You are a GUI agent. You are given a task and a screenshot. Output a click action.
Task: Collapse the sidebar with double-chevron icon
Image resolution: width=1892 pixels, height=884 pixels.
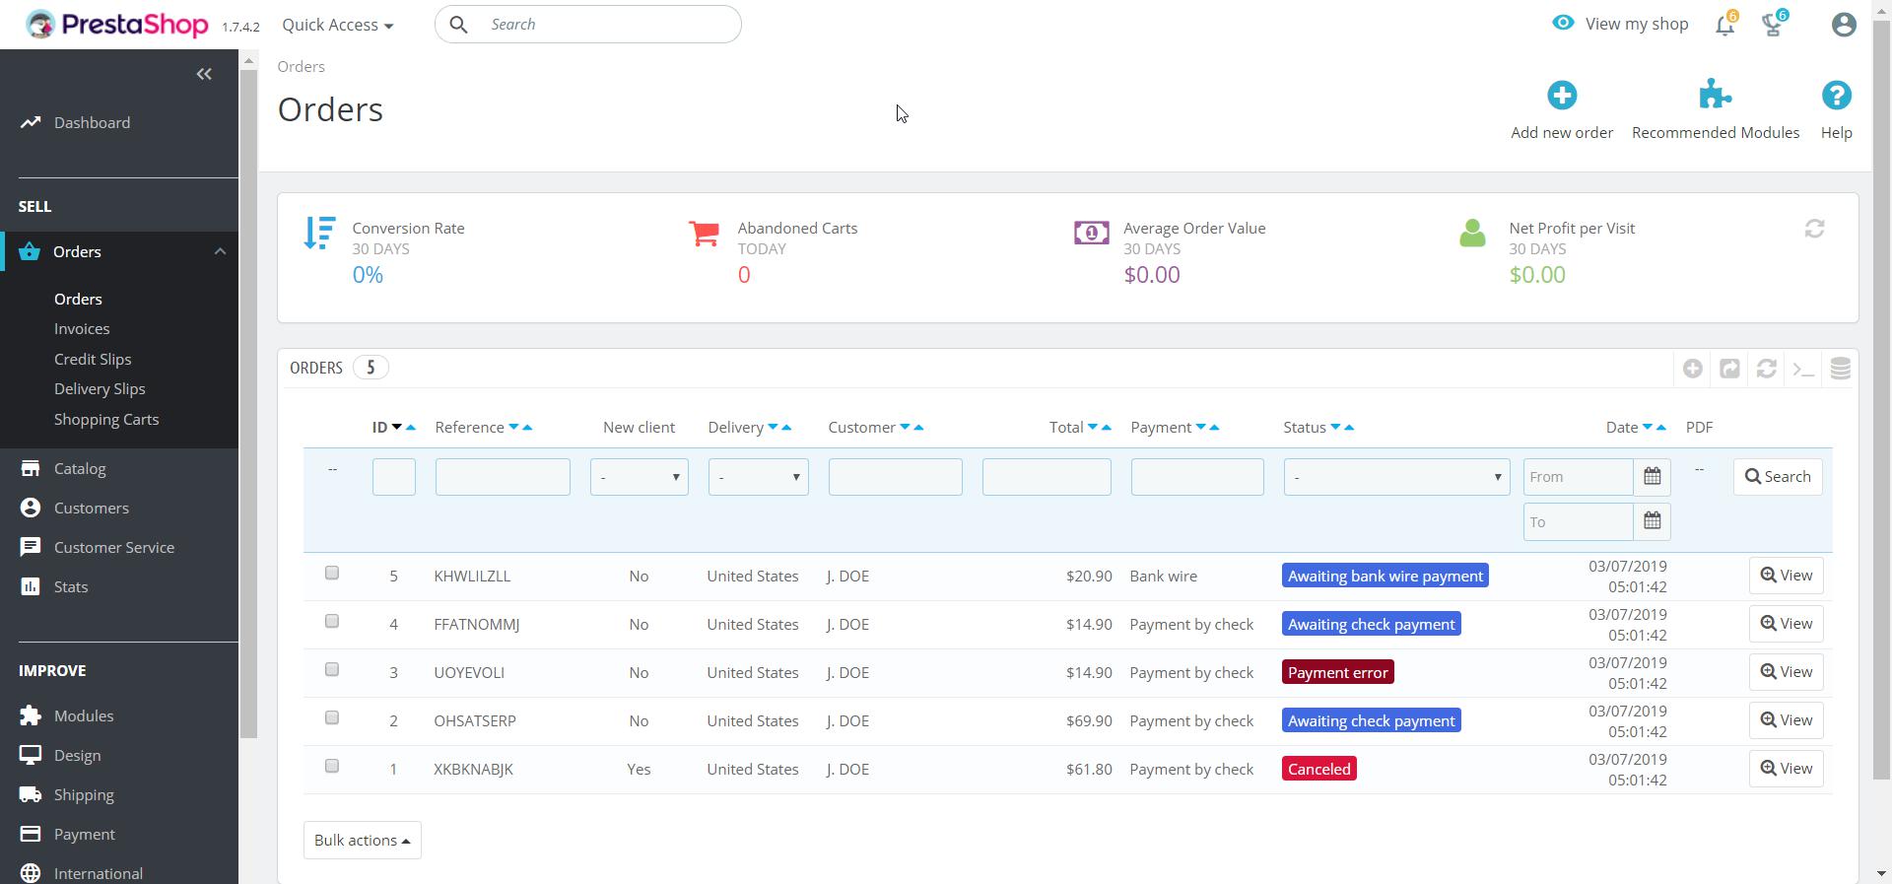pos(204,74)
